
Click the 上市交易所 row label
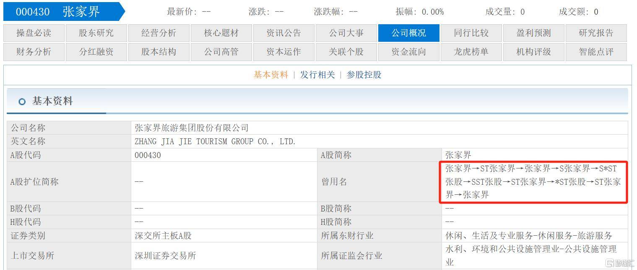point(32,256)
